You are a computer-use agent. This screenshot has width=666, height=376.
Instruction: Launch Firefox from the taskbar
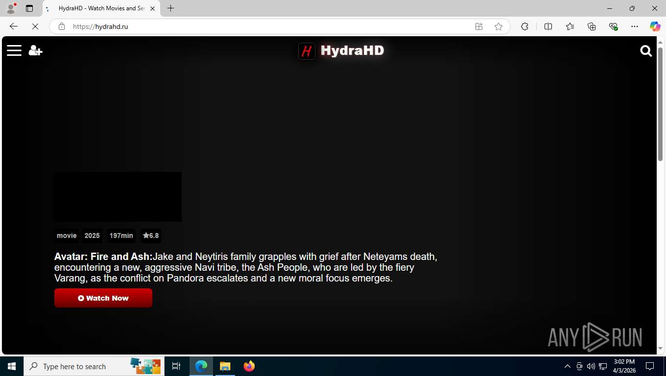pyautogui.click(x=249, y=366)
